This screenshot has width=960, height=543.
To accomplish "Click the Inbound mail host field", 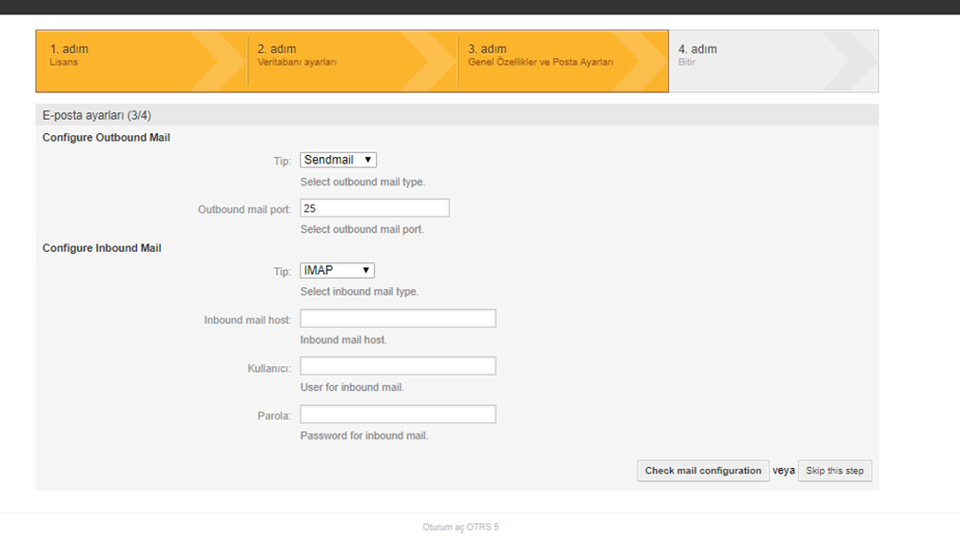I will click(398, 319).
